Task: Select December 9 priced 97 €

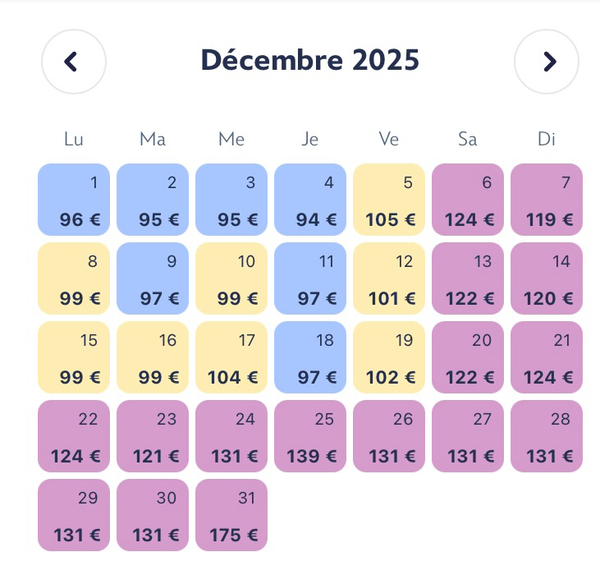Action: [x=153, y=278]
